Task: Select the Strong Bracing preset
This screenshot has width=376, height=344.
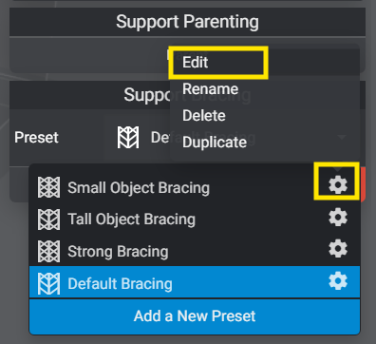Action: click(195, 251)
